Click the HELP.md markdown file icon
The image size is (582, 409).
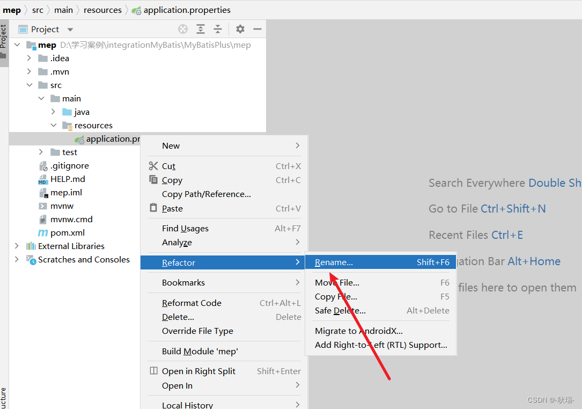pos(43,179)
